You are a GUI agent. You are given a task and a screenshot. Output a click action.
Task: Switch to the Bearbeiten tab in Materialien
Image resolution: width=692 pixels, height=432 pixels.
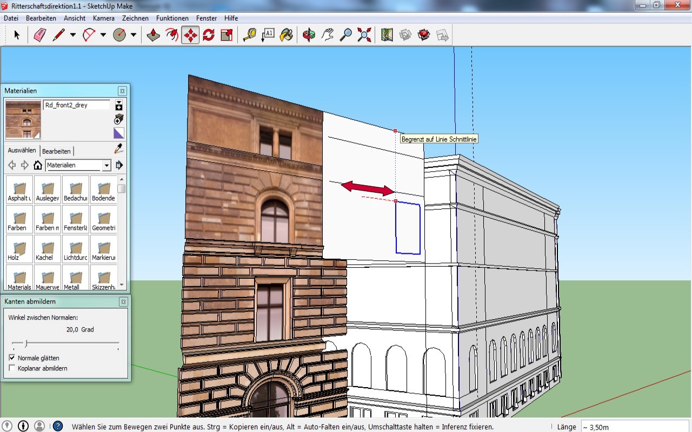tap(56, 151)
